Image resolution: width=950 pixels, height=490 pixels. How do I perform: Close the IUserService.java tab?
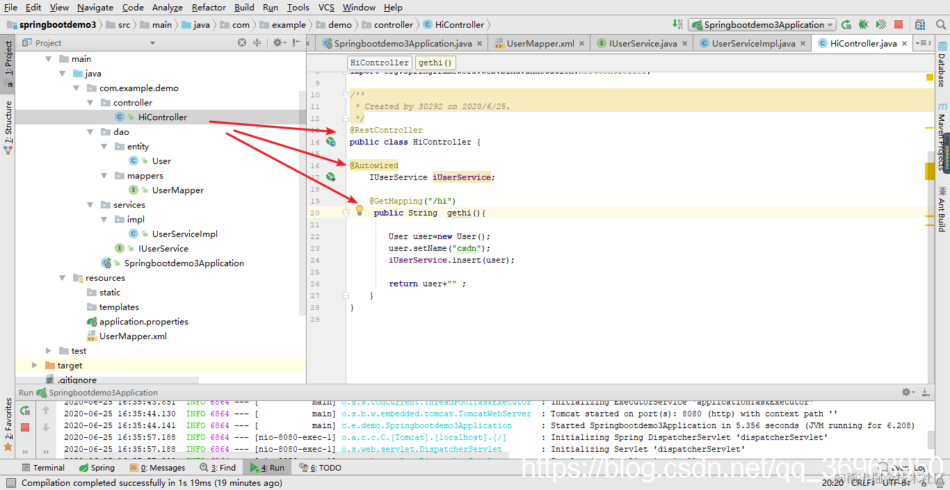684,43
